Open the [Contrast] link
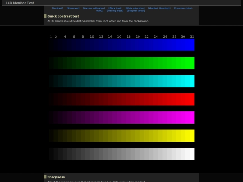 point(57,8)
